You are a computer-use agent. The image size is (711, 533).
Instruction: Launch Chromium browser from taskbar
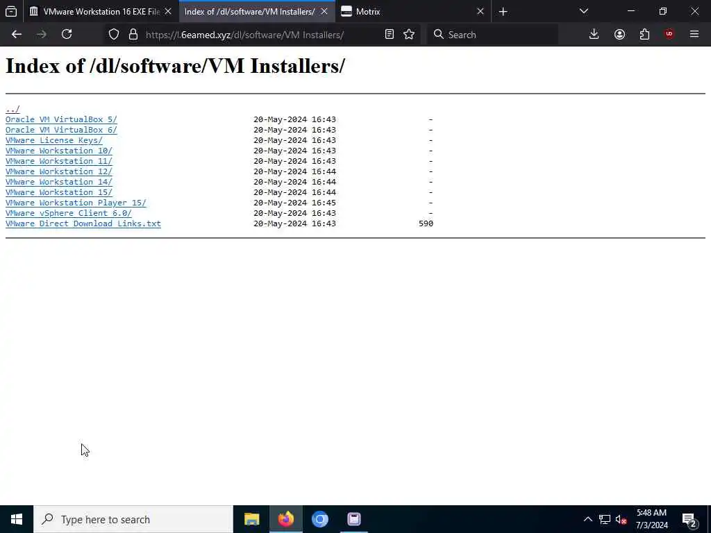319,519
